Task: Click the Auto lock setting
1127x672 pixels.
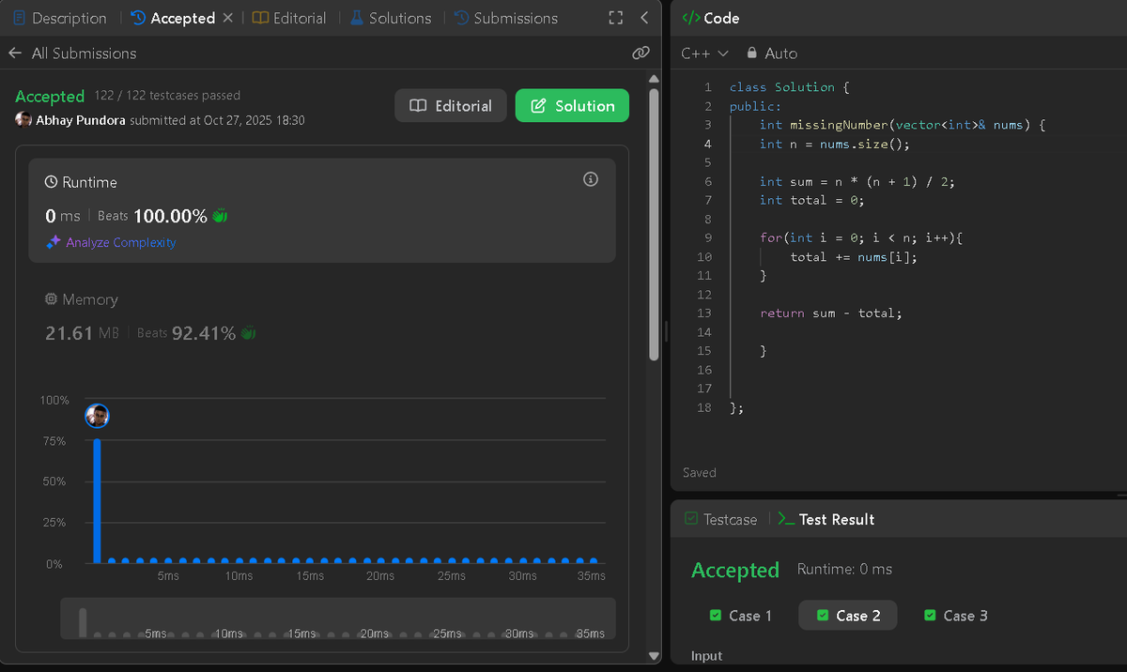Action: 771,53
